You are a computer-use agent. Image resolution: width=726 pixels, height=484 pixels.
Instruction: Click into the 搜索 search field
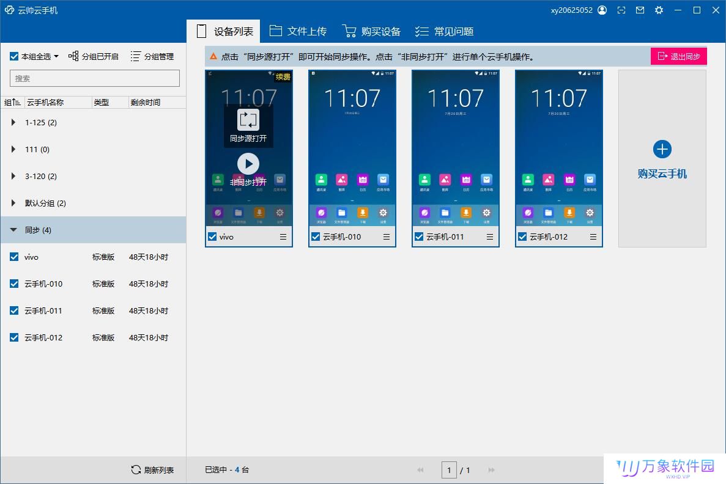click(x=94, y=78)
